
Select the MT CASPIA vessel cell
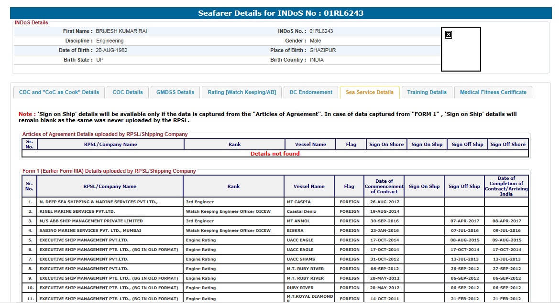point(309,202)
